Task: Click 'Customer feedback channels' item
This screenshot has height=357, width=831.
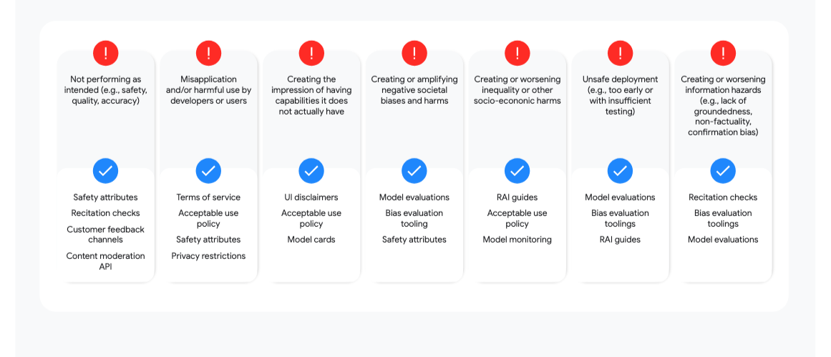Action: pos(106,235)
